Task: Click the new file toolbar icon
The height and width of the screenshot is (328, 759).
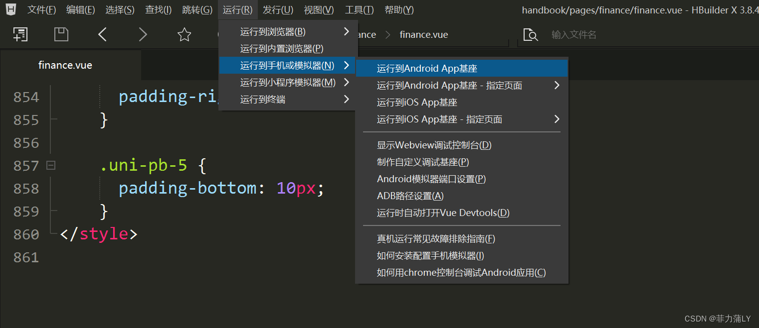Action: click(x=20, y=34)
